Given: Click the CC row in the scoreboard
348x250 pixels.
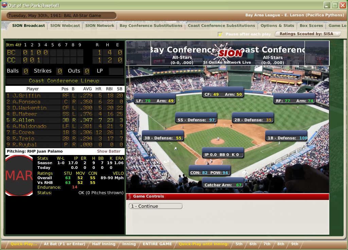Looking at the screenshot, I should pyautogui.click(x=65, y=60).
